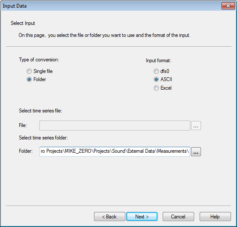Click the Single file label text
237x227 pixels.
coord(43,71)
